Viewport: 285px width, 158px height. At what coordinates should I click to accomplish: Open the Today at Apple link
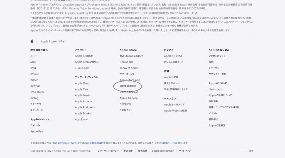click(x=129, y=68)
